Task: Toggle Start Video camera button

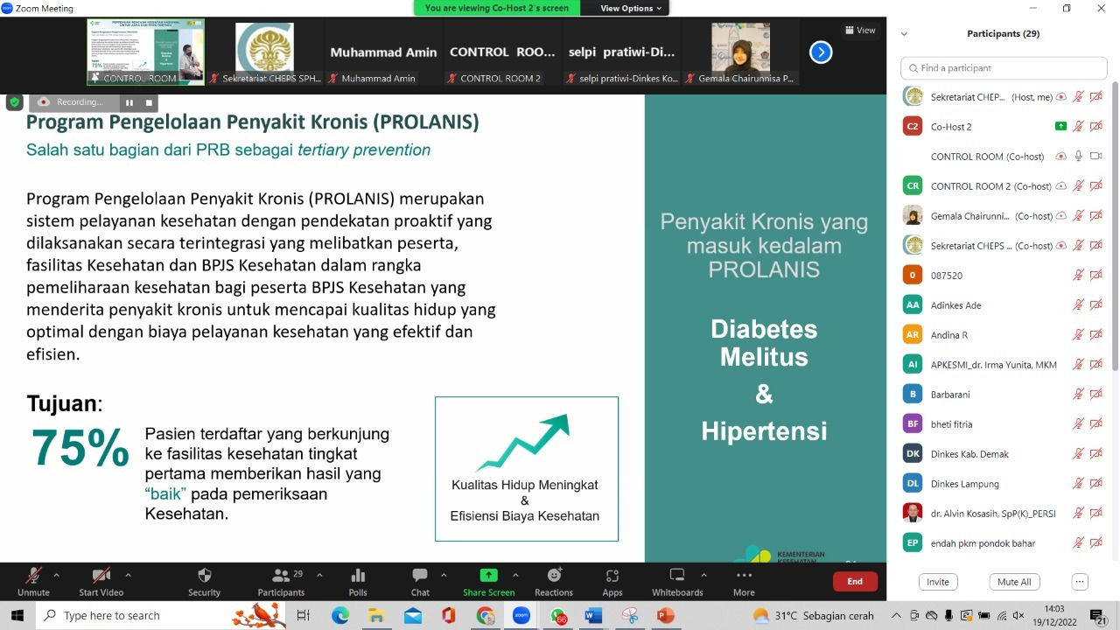Action: (x=101, y=576)
